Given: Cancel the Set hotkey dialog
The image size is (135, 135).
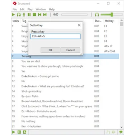Looking at the screenshot, I should (71, 50).
